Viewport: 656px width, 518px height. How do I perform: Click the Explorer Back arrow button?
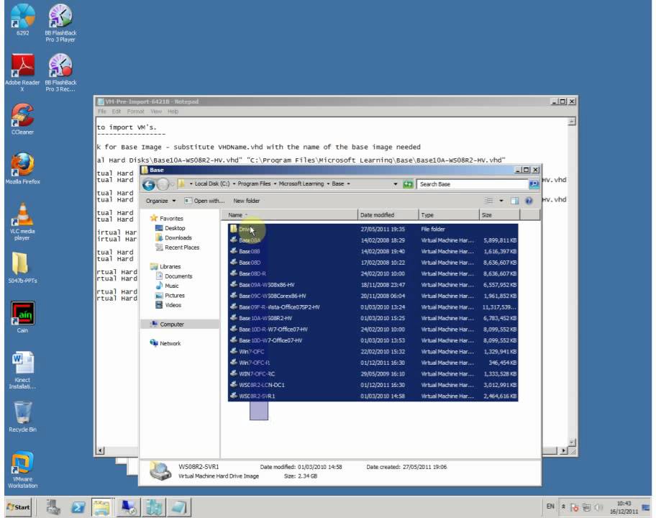click(x=149, y=184)
